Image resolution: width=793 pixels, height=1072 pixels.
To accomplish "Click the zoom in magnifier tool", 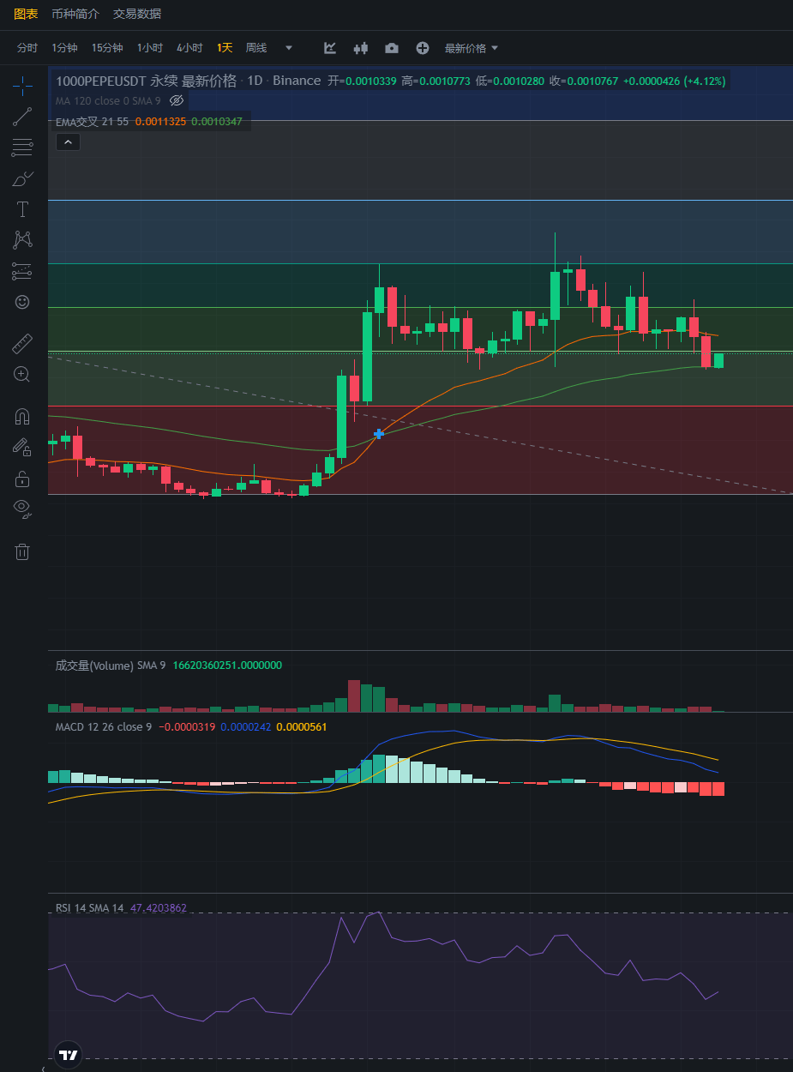I will coord(22,374).
